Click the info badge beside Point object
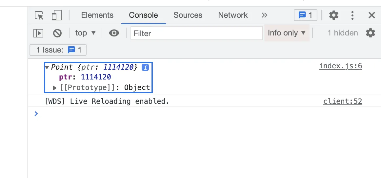This screenshot has width=381, height=178. point(145,67)
